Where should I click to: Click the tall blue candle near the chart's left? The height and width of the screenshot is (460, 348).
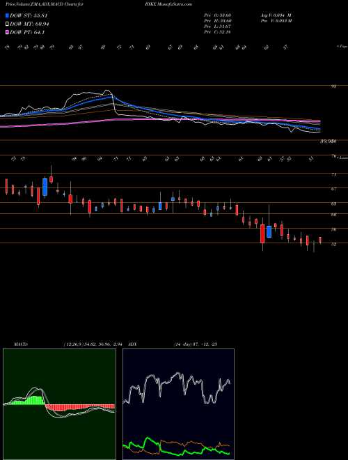(x=45, y=187)
